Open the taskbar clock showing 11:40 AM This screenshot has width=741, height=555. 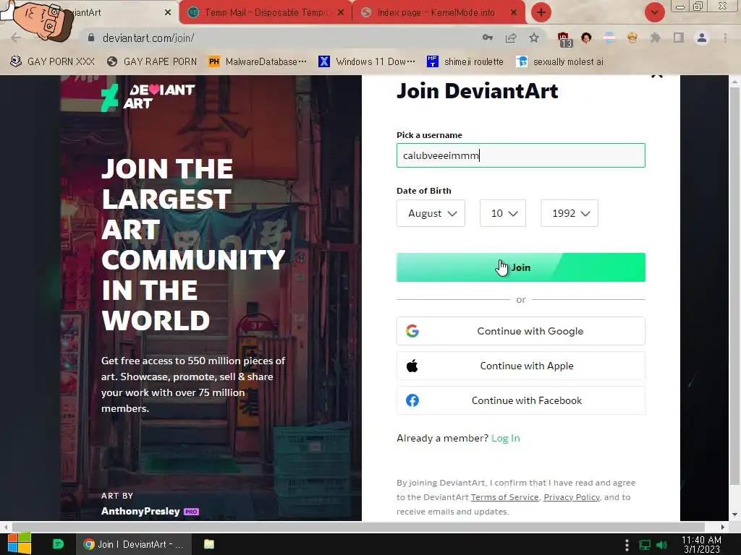click(x=701, y=544)
